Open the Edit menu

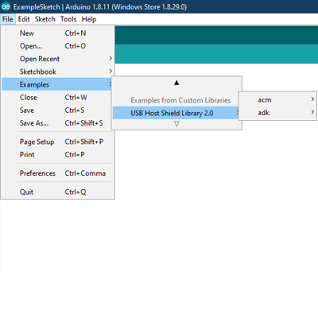(24, 19)
